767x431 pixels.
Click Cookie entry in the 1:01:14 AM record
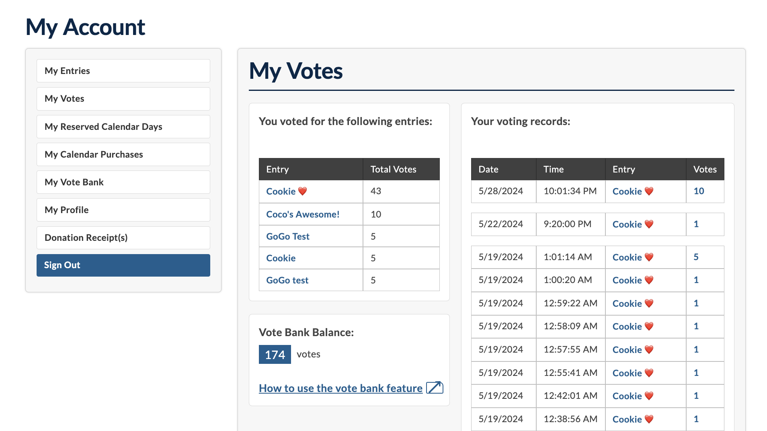click(627, 257)
